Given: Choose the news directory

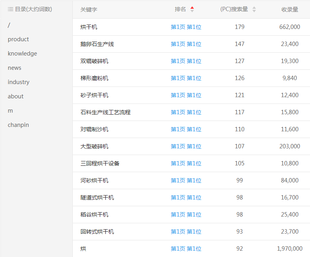Looking at the screenshot, I should point(14,68).
